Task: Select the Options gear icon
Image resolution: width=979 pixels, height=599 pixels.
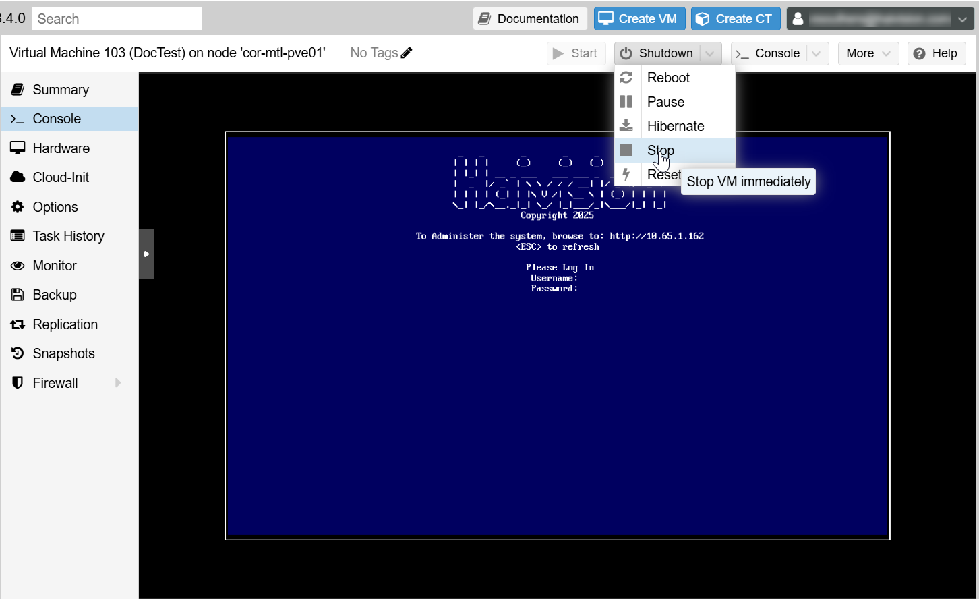Action: click(x=18, y=207)
